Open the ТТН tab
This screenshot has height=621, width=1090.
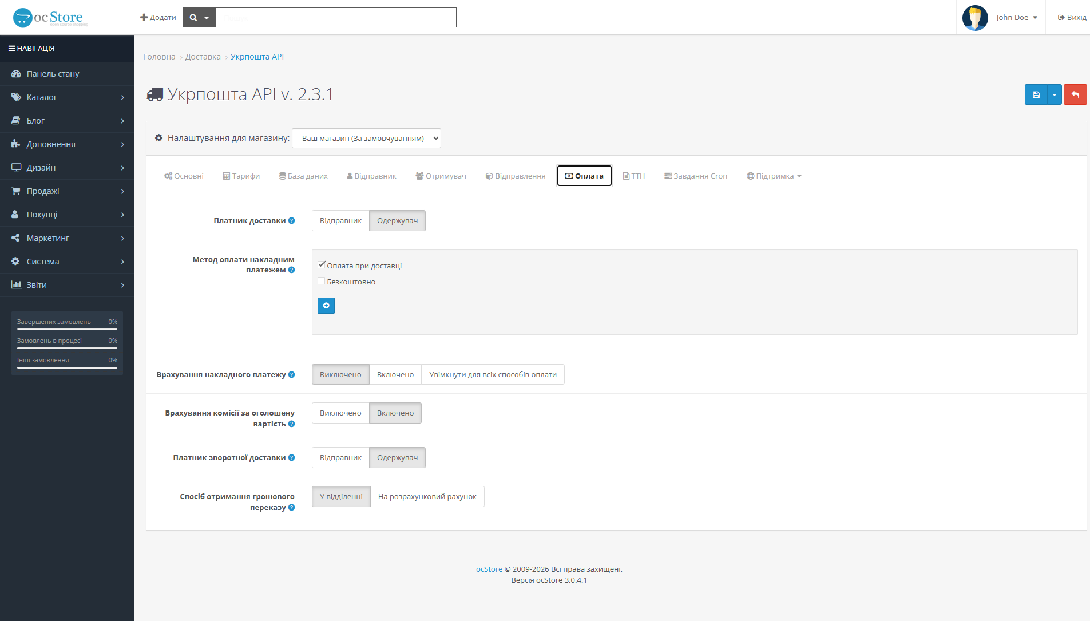pos(634,176)
